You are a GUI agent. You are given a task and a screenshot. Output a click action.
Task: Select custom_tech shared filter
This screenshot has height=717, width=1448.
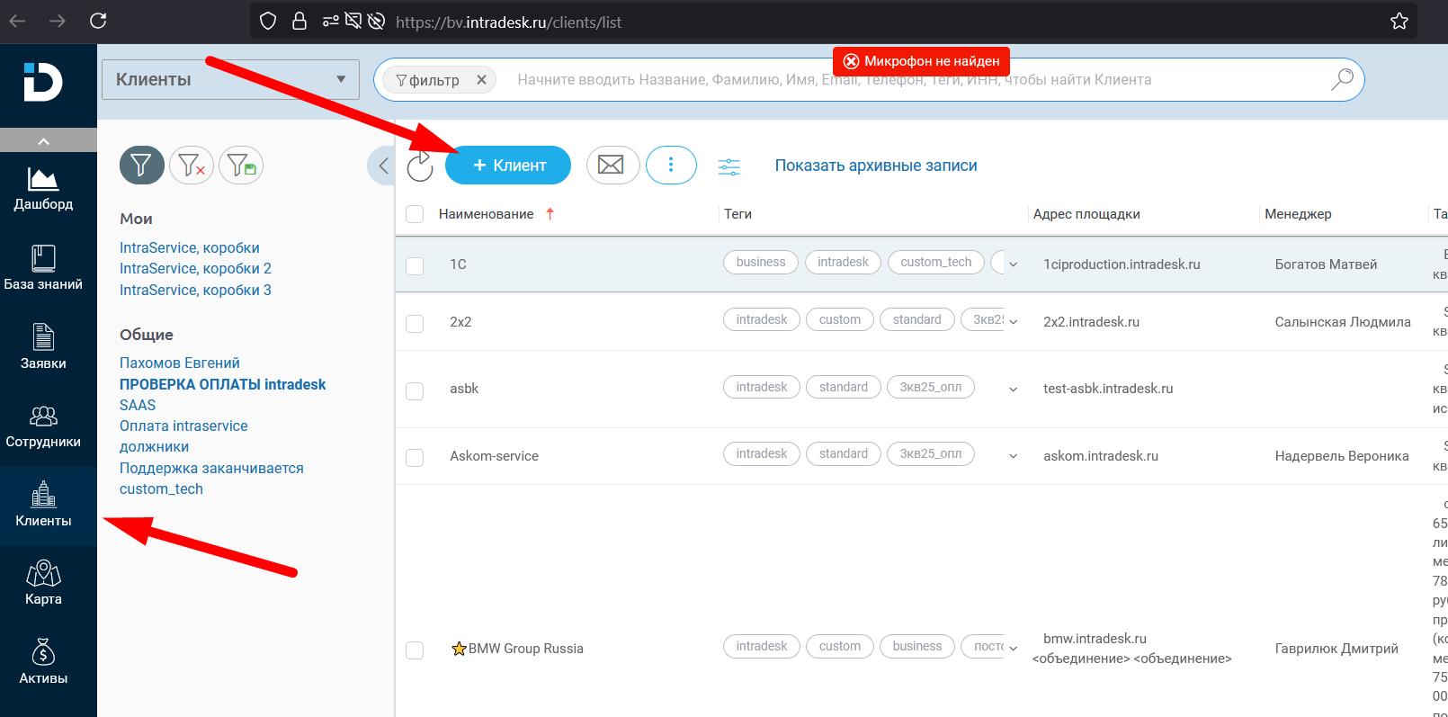pos(161,488)
